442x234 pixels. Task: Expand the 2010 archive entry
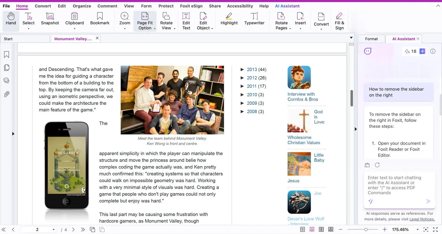(x=242, y=95)
